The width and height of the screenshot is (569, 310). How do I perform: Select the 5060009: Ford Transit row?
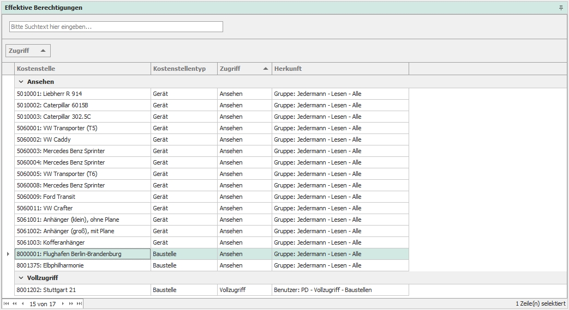tap(82, 197)
